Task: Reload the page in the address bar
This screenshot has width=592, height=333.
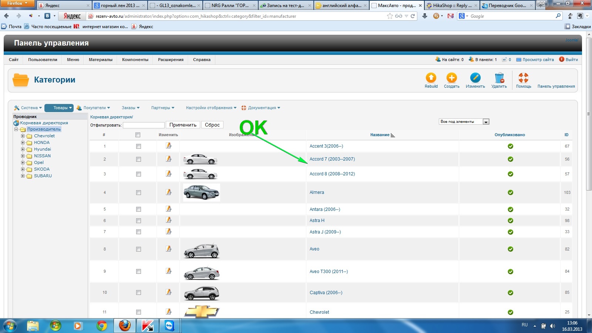Action: point(413,16)
